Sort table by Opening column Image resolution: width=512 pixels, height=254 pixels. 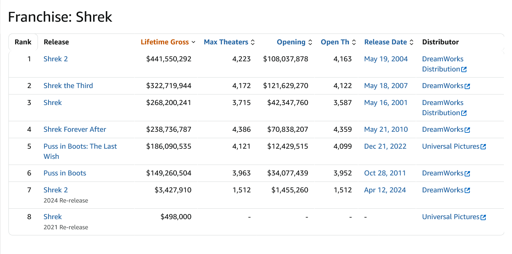(x=294, y=42)
